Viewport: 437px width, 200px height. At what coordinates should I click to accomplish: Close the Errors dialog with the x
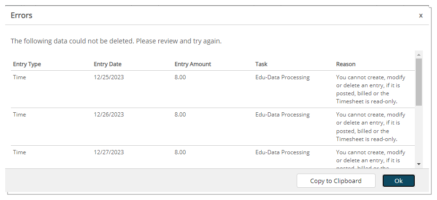click(420, 16)
